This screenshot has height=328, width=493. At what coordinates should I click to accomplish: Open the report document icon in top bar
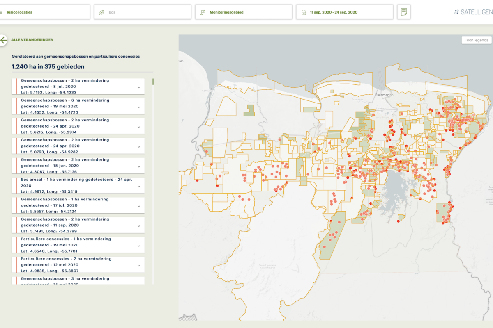(404, 12)
